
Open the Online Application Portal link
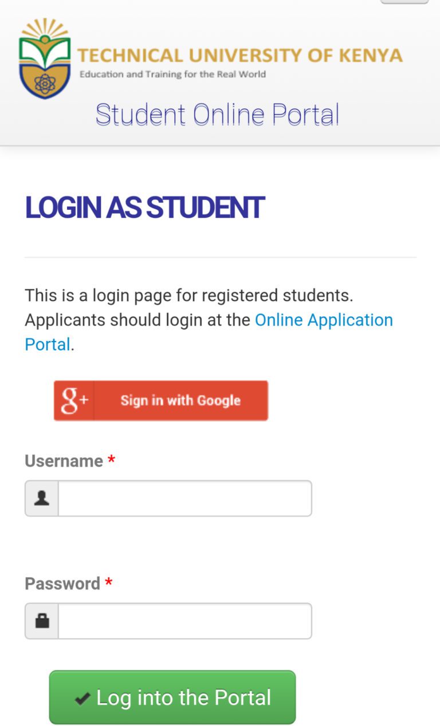point(324,320)
